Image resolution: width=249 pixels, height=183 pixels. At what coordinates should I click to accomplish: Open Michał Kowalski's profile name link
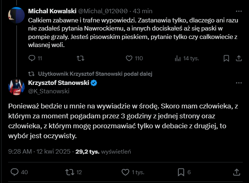[x=51, y=11]
